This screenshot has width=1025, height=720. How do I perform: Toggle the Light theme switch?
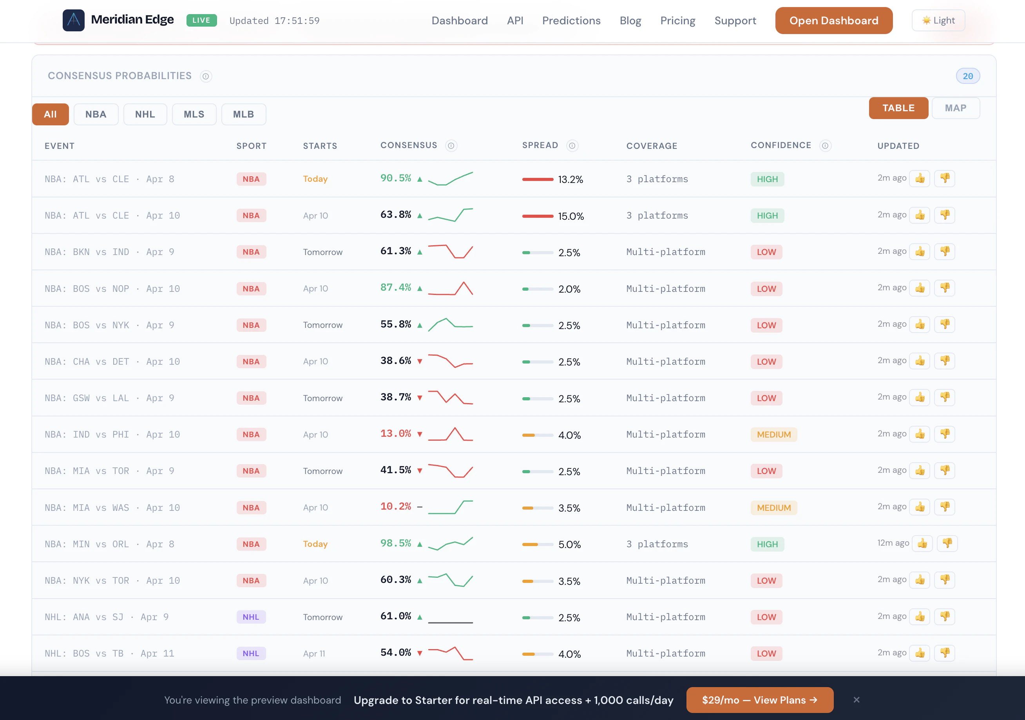tap(938, 20)
